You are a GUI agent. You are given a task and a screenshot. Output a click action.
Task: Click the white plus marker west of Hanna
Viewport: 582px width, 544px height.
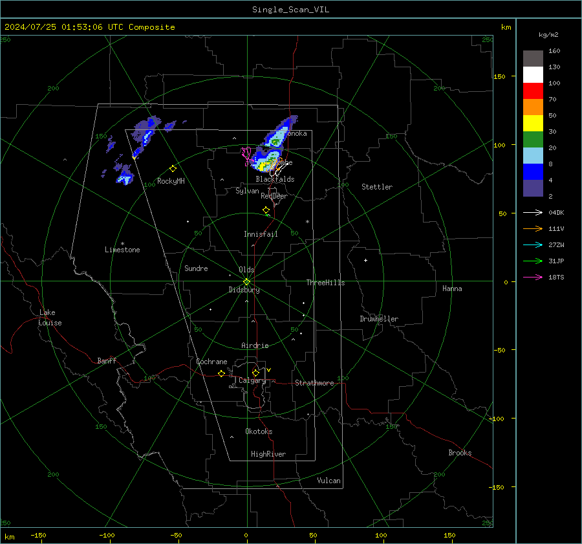click(365, 260)
